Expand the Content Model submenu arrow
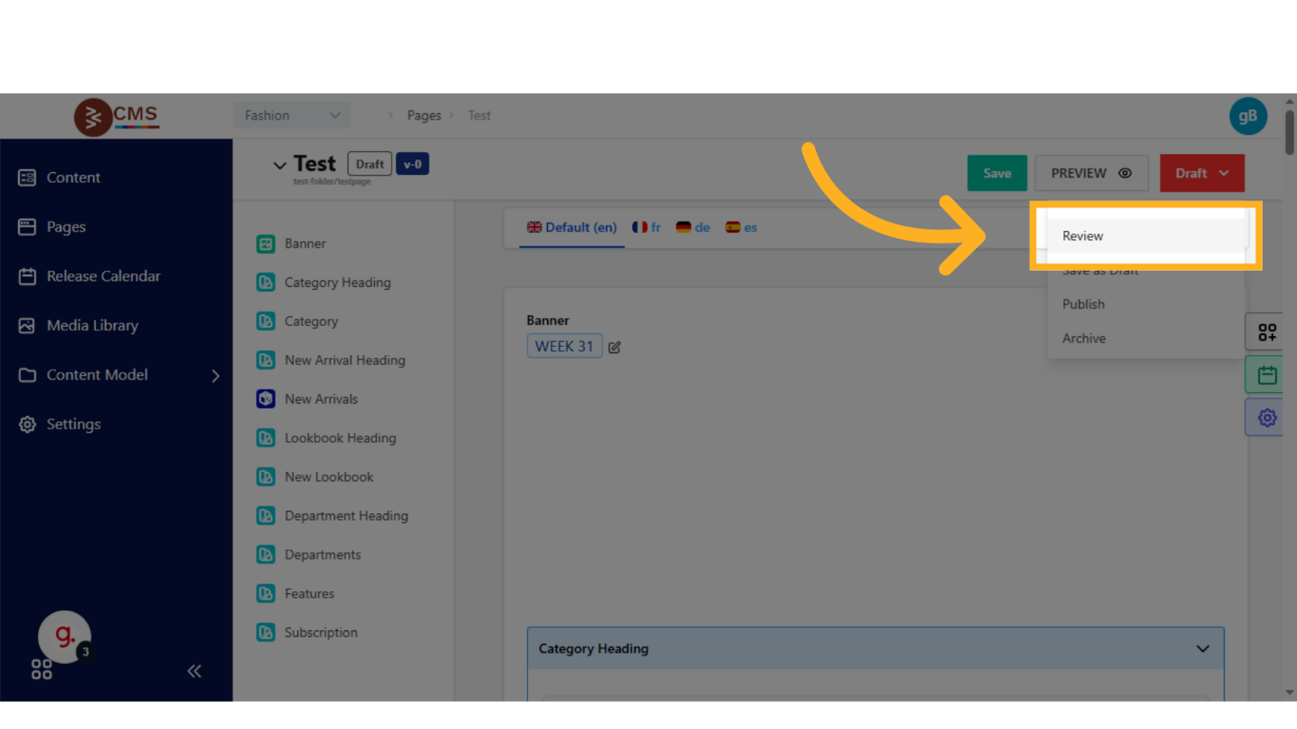This screenshot has height=729, width=1297. [216, 375]
